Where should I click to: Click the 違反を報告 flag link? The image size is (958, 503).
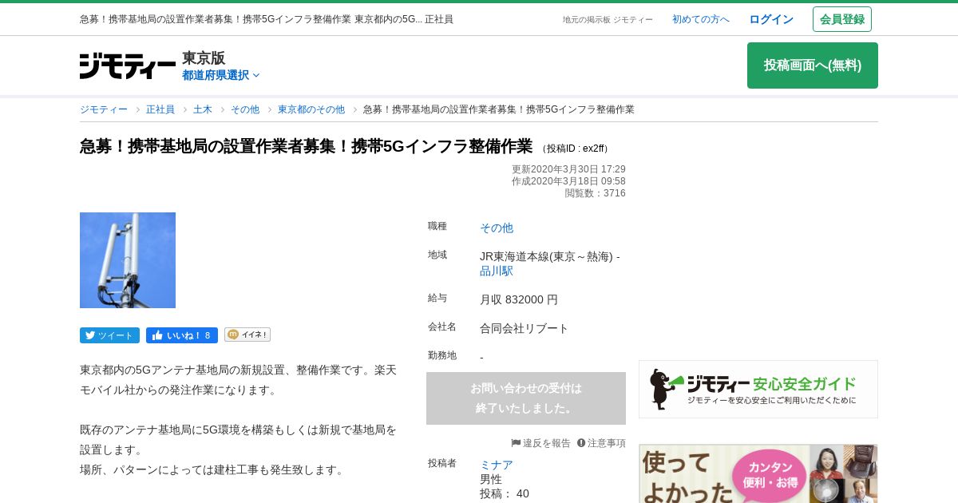point(541,443)
